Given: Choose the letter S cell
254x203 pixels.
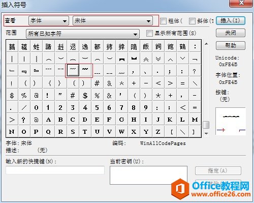Looking at the screenshot, I should pos(73,131).
